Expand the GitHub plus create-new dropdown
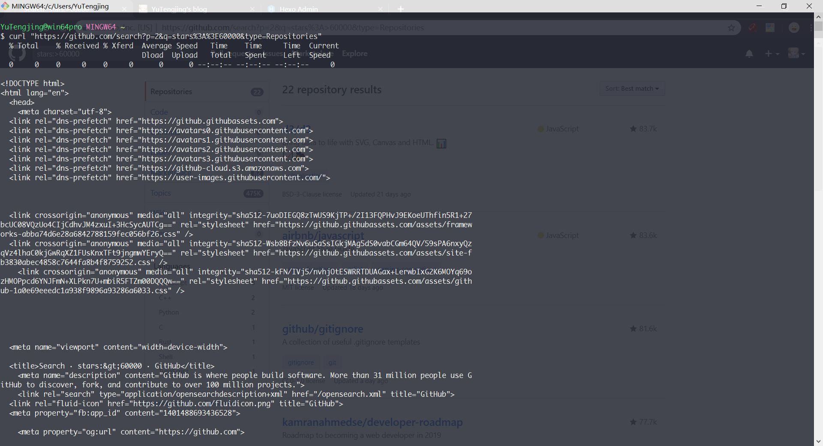The height and width of the screenshot is (446, 823). pyautogui.click(x=772, y=54)
